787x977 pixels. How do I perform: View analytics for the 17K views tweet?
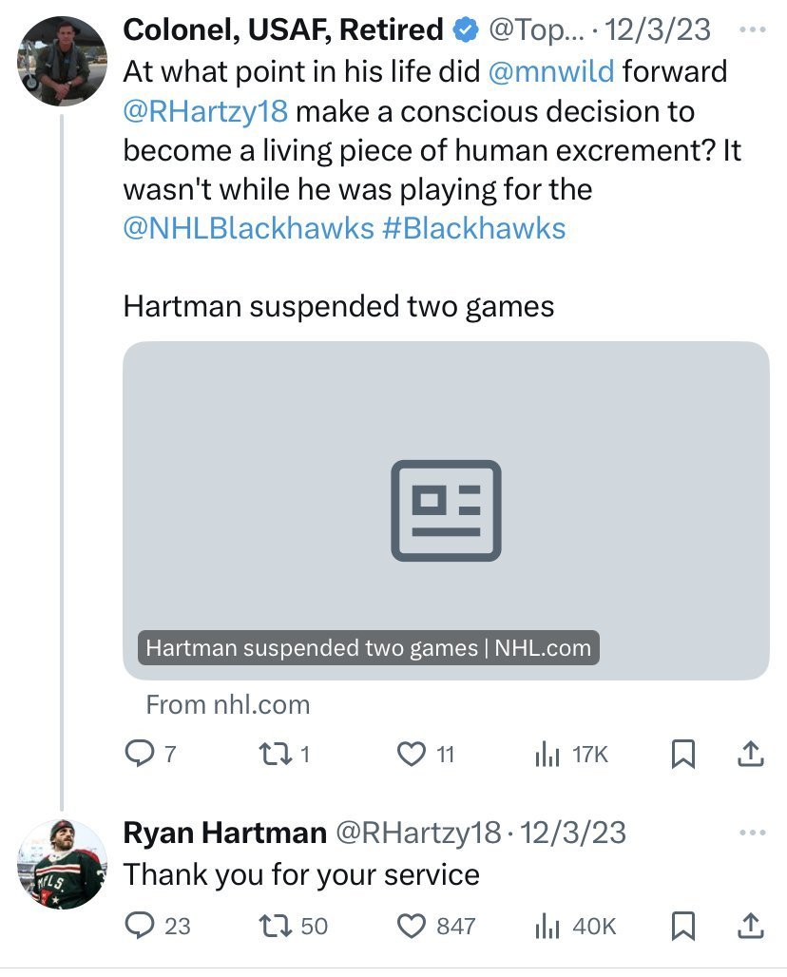point(547,755)
